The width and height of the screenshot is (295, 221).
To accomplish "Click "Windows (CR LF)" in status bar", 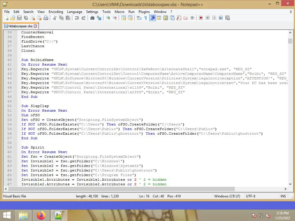I will point(227,196).
